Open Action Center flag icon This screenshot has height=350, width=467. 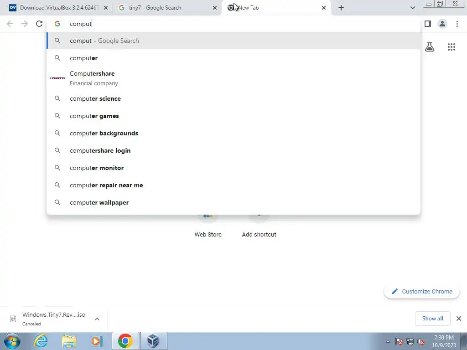point(399,341)
